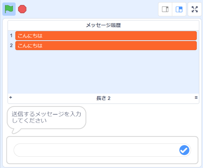203x168 pixels.
Task: Click the question box border beside input
Action: point(9,150)
